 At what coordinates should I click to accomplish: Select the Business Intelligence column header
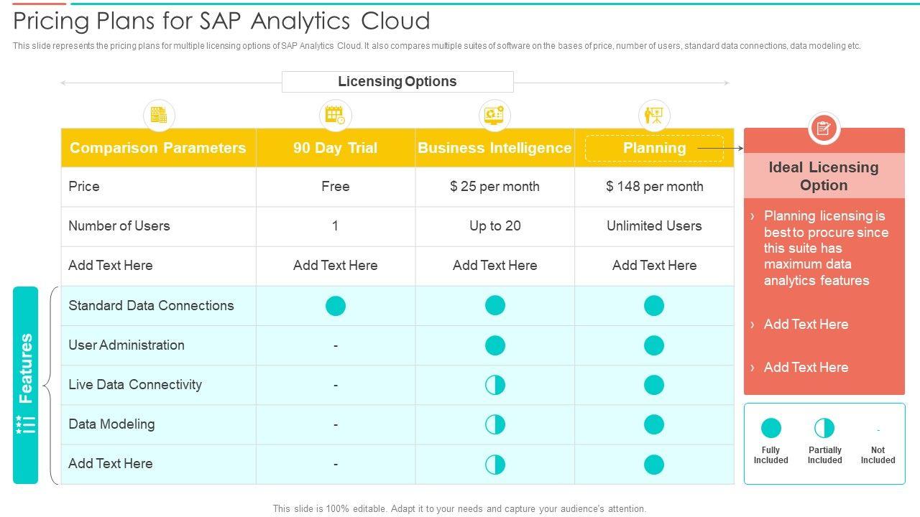pyautogui.click(x=494, y=148)
